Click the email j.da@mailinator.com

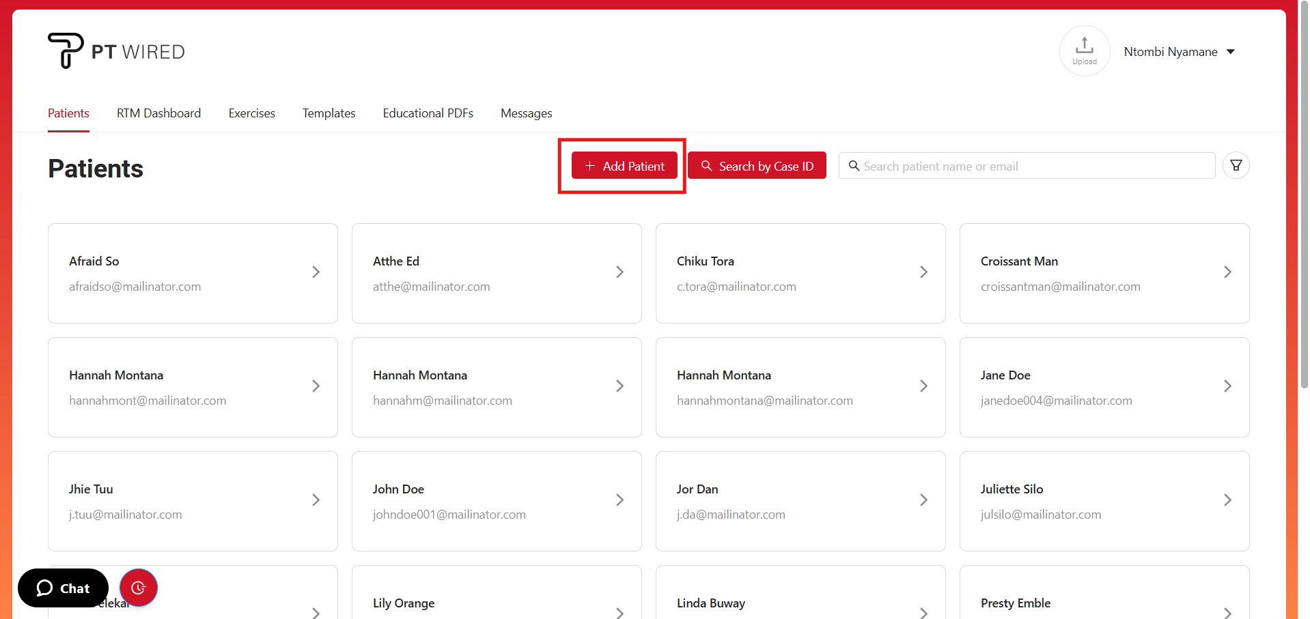(x=731, y=515)
